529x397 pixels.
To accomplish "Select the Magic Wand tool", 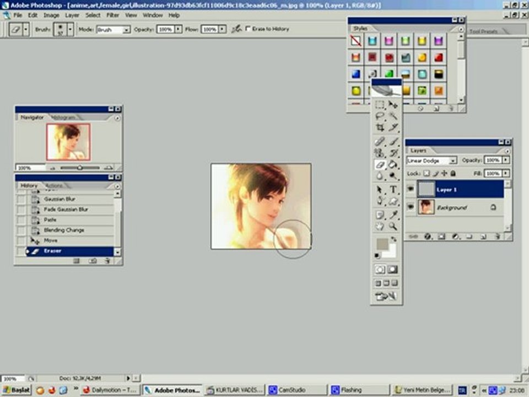I will [x=393, y=116].
